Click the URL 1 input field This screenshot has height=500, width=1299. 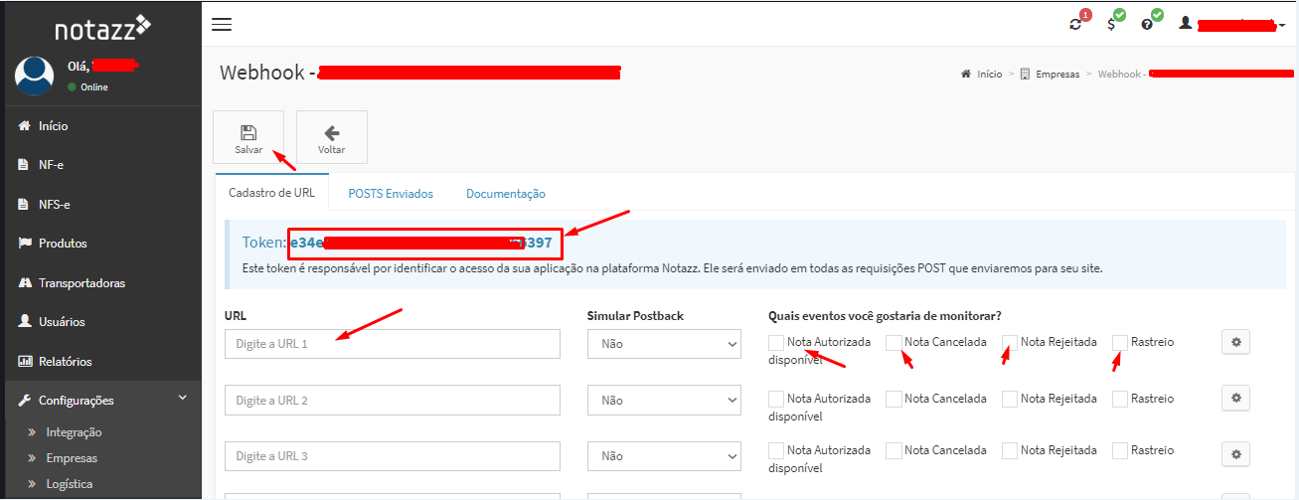393,344
